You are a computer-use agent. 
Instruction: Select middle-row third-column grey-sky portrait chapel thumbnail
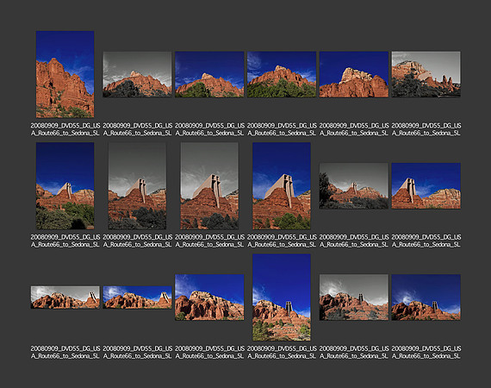[209, 186]
